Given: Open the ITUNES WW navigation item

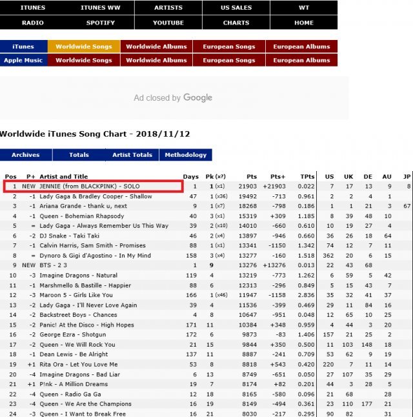Looking at the screenshot, I should [100, 8].
